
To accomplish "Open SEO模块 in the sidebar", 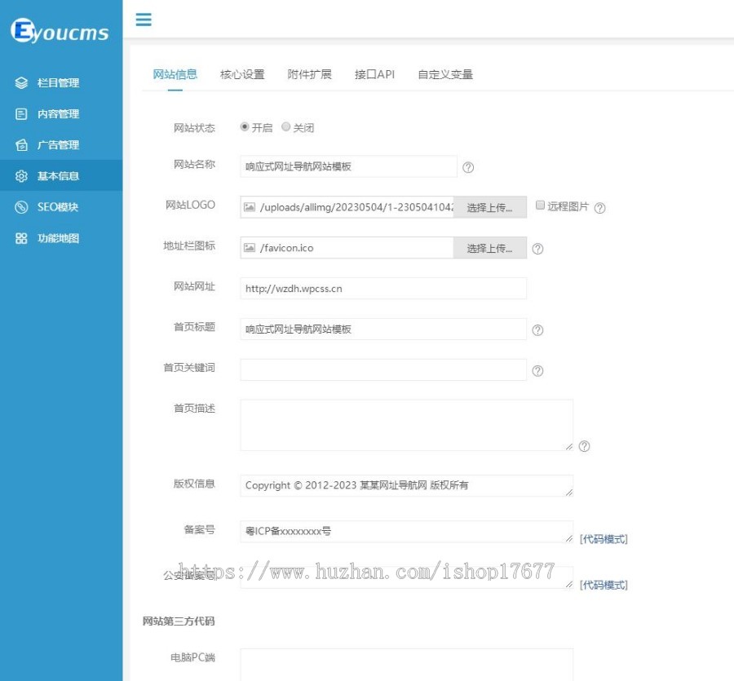I will (61, 207).
